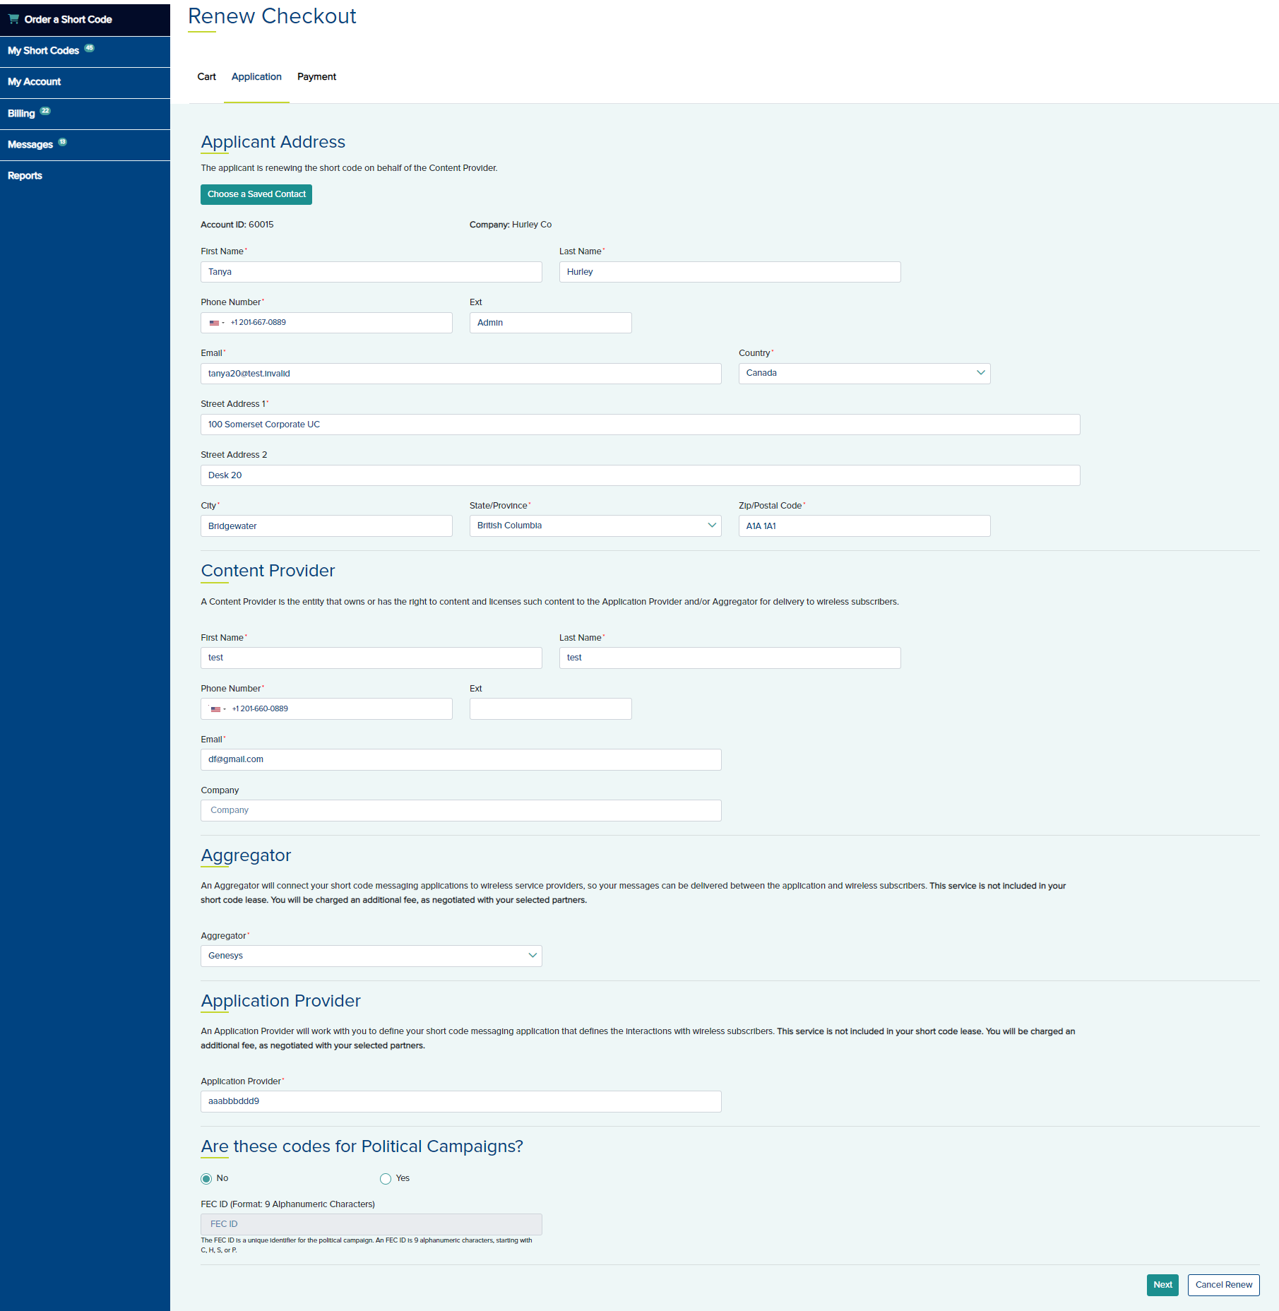Switch to the Cart tab

pos(206,77)
